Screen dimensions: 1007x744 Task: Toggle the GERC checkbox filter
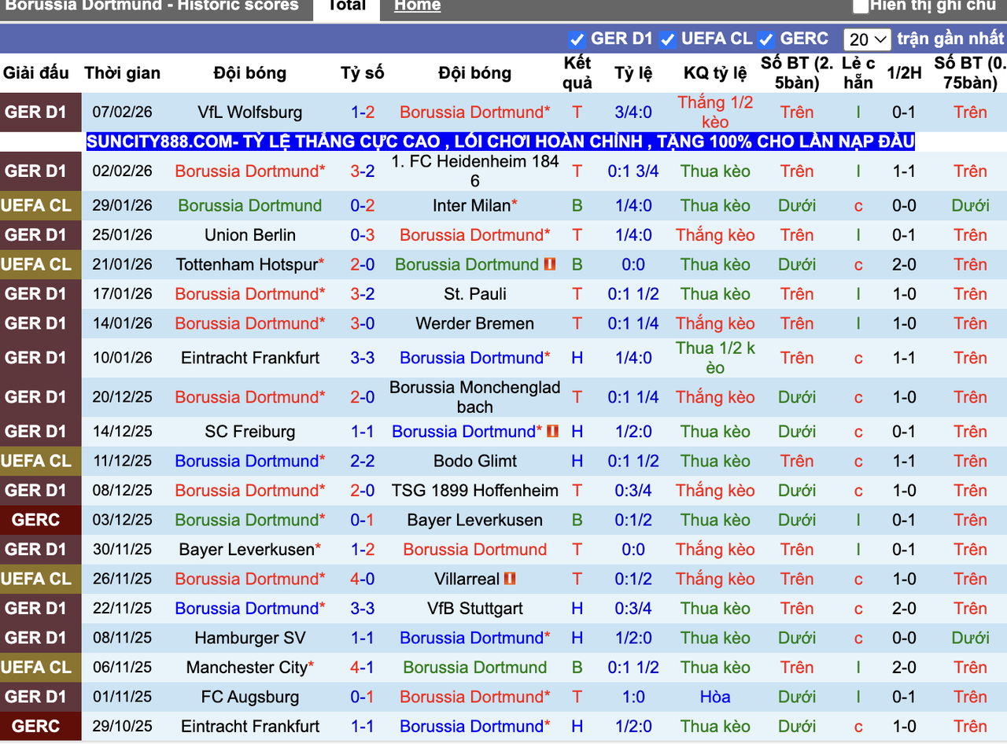(x=767, y=39)
